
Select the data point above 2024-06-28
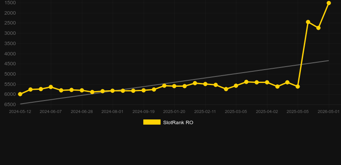coord(82,90)
